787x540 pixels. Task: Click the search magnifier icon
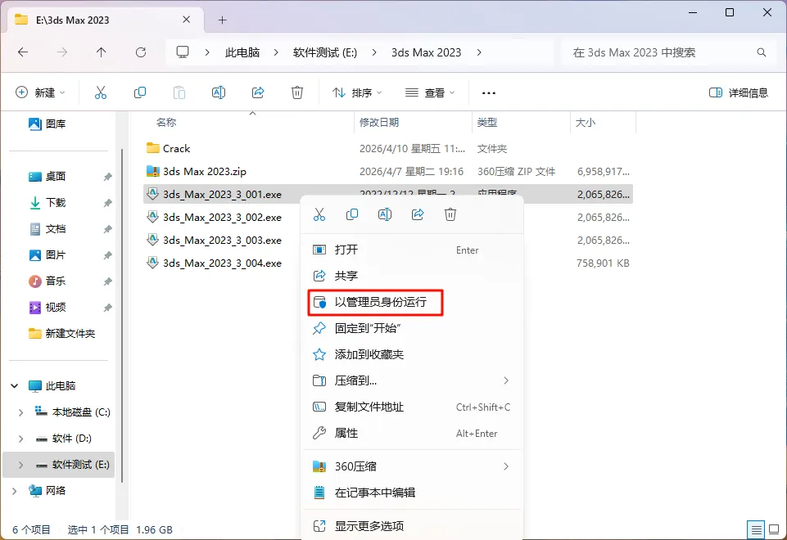click(x=762, y=52)
